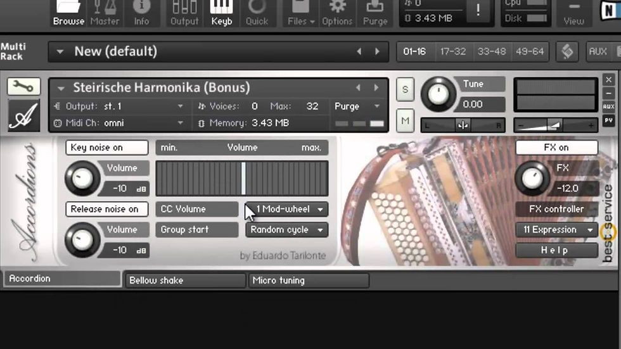
Task: Toggle the Keyb on-screen keyboard
Action: coord(221,13)
